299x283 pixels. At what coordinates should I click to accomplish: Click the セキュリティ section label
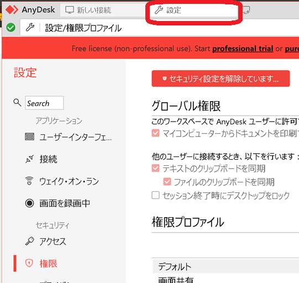[53, 225]
